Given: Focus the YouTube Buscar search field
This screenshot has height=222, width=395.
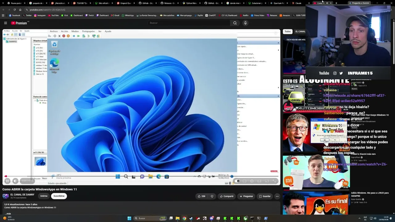Looking at the screenshot, I should 189,23.
